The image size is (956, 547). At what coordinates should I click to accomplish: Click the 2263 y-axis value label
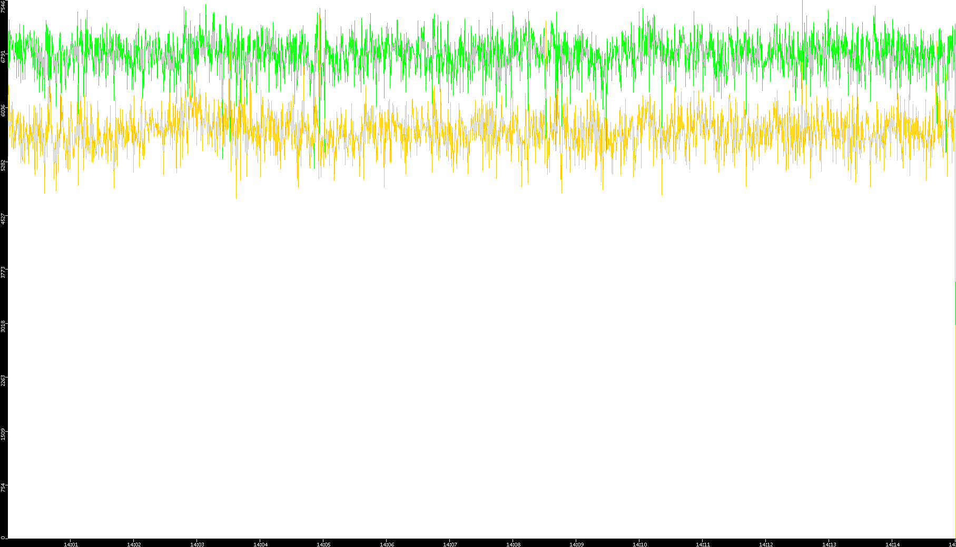click(4, 380)
